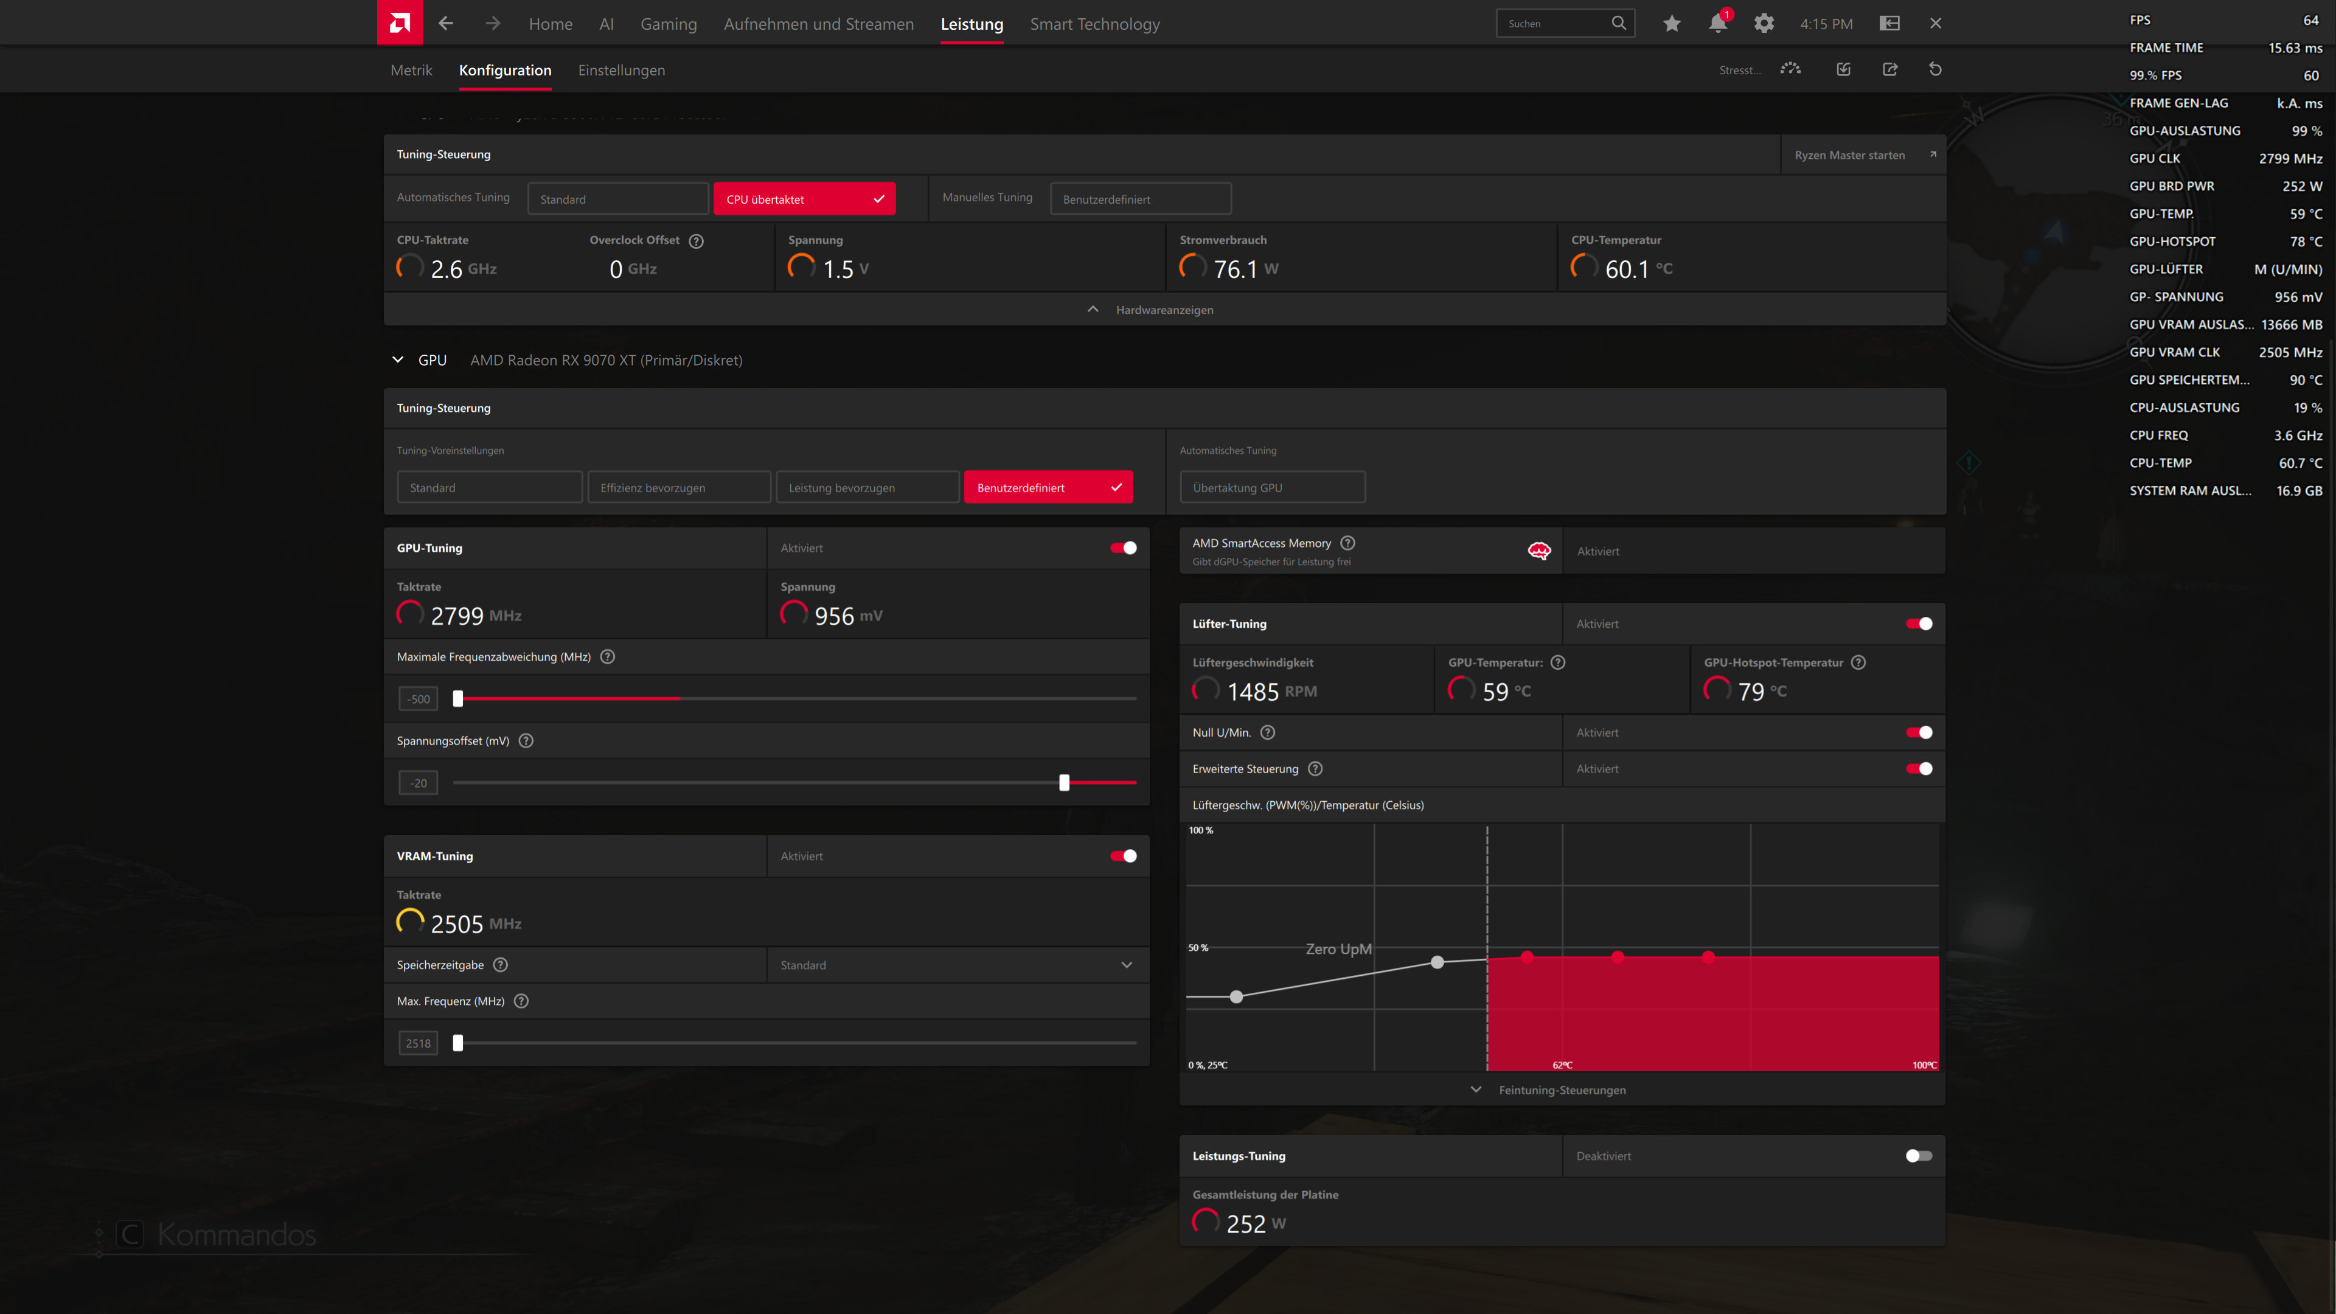Click the import profile icon
The width and height of the screenshot is (2336, 1314).
tap(1844, 69)
